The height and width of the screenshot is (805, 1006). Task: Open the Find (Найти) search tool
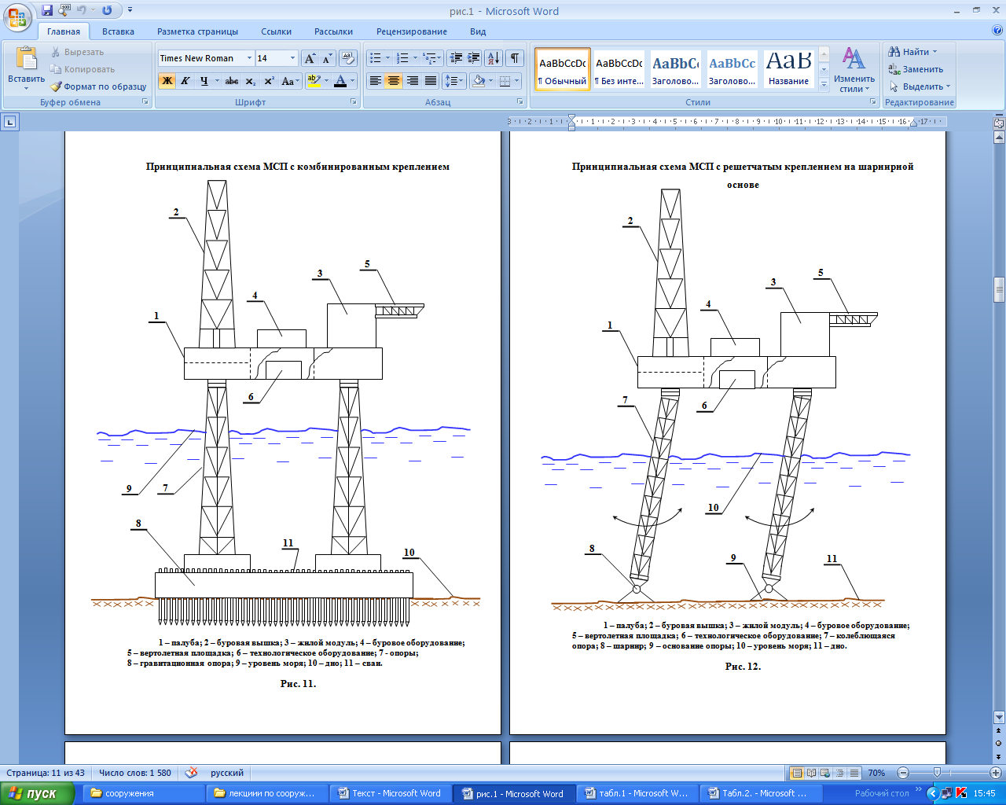click(912, 52)
